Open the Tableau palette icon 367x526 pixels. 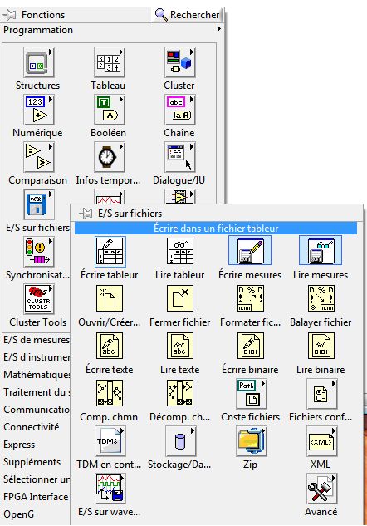click(110, 62)
